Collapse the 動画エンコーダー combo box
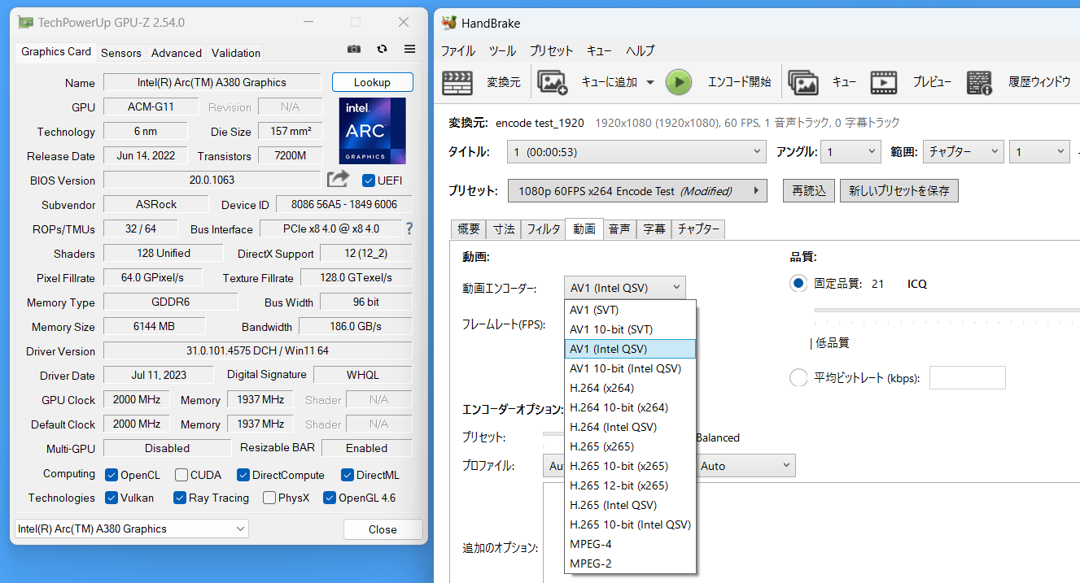 (x=625, y=287)
